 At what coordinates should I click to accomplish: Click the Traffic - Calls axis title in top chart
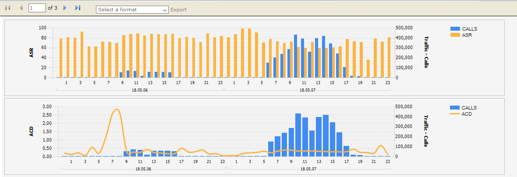(426, 53)
